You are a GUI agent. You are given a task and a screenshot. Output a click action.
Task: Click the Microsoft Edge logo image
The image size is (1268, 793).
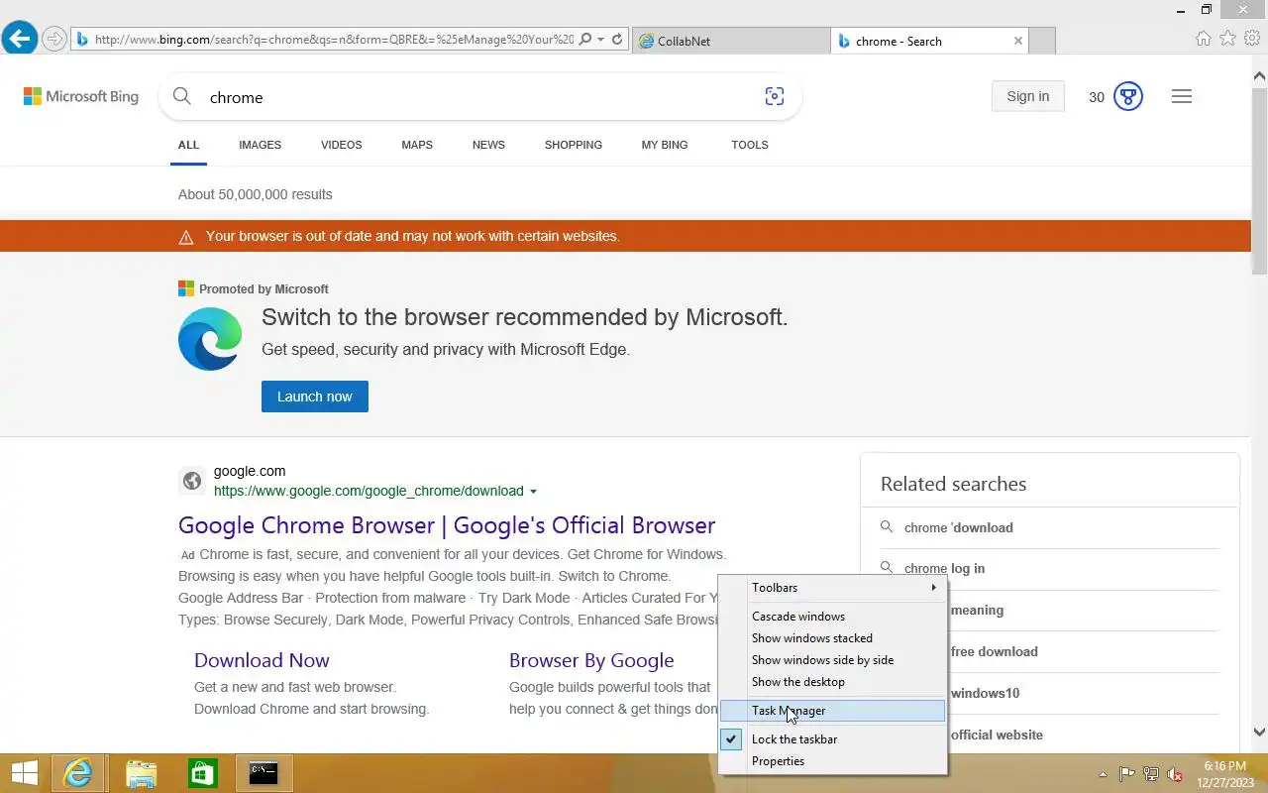pos(210,339)
